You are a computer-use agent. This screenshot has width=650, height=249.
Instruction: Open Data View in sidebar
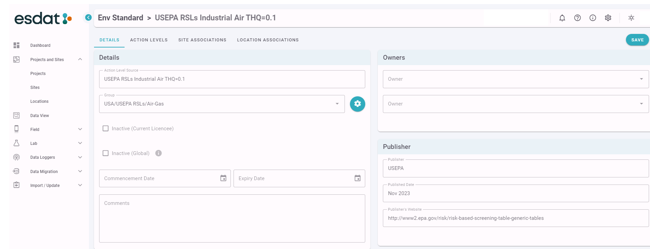40,116
